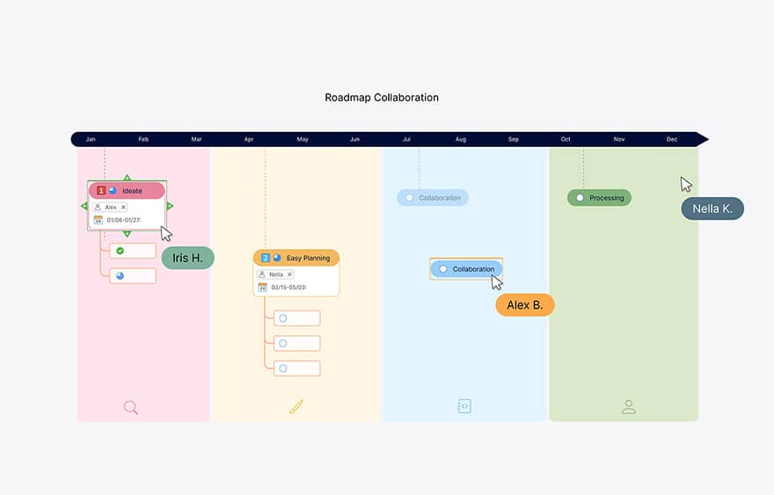Toggle circle on the selected Collaboration node
This screenshot has height=495, width=774.
(x=443, y=269)
